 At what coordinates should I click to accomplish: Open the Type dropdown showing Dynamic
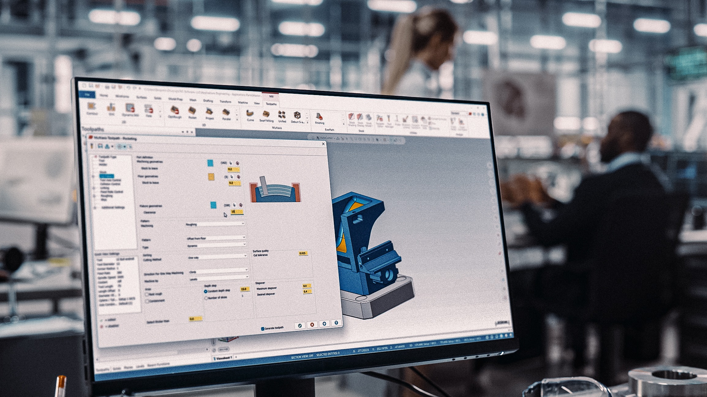(217, 245)
